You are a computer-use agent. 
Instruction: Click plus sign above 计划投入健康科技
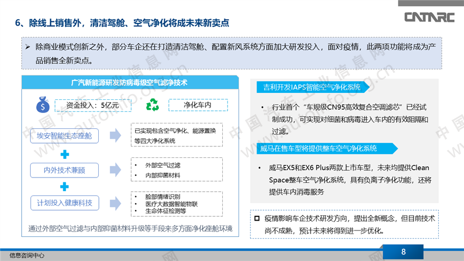tap(64, 187)
